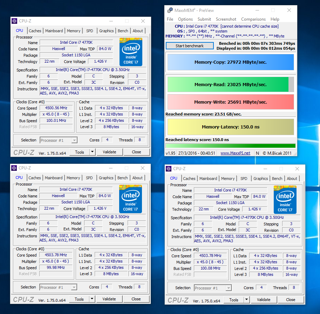This screenshot has height=314, width=320.
Task: Click the Intel Core i7 logo in bottom-left CPU-Z
Action: [x=130, y=199]
